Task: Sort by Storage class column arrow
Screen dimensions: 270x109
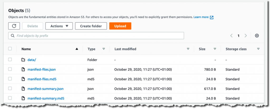Action: tap(258, 49)
